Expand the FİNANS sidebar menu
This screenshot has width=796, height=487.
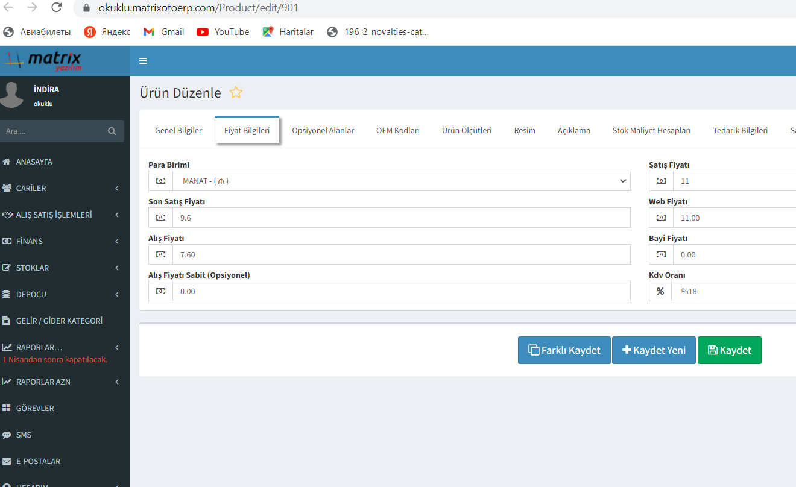point(60,242)
